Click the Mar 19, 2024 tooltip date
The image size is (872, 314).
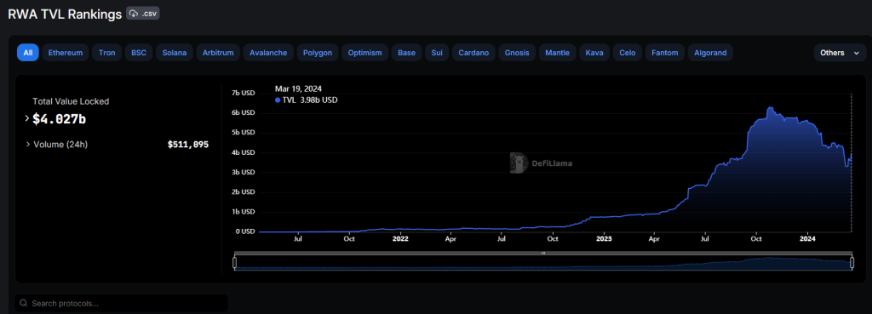(299, 88)
